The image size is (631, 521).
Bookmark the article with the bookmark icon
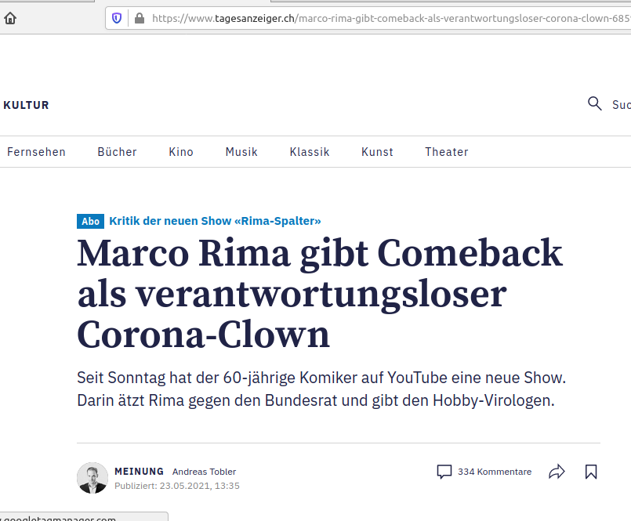591,472
